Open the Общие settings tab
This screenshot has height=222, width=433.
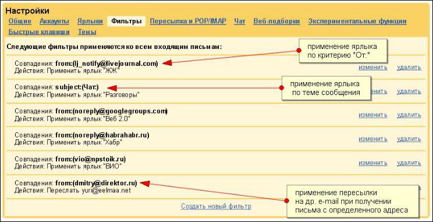pyautogui.click(x=20, y=22)
